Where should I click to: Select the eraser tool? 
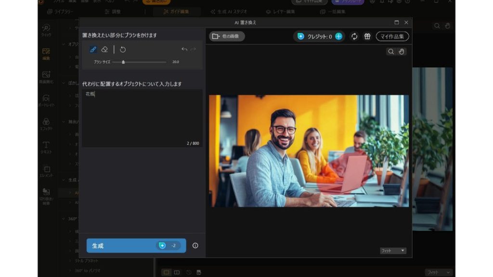(104, 50)
